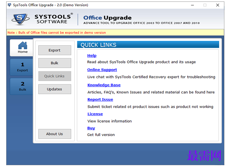
Task: Click 'Articles, FAQ's, Known Issues' text
Action: tap(151, 92)
